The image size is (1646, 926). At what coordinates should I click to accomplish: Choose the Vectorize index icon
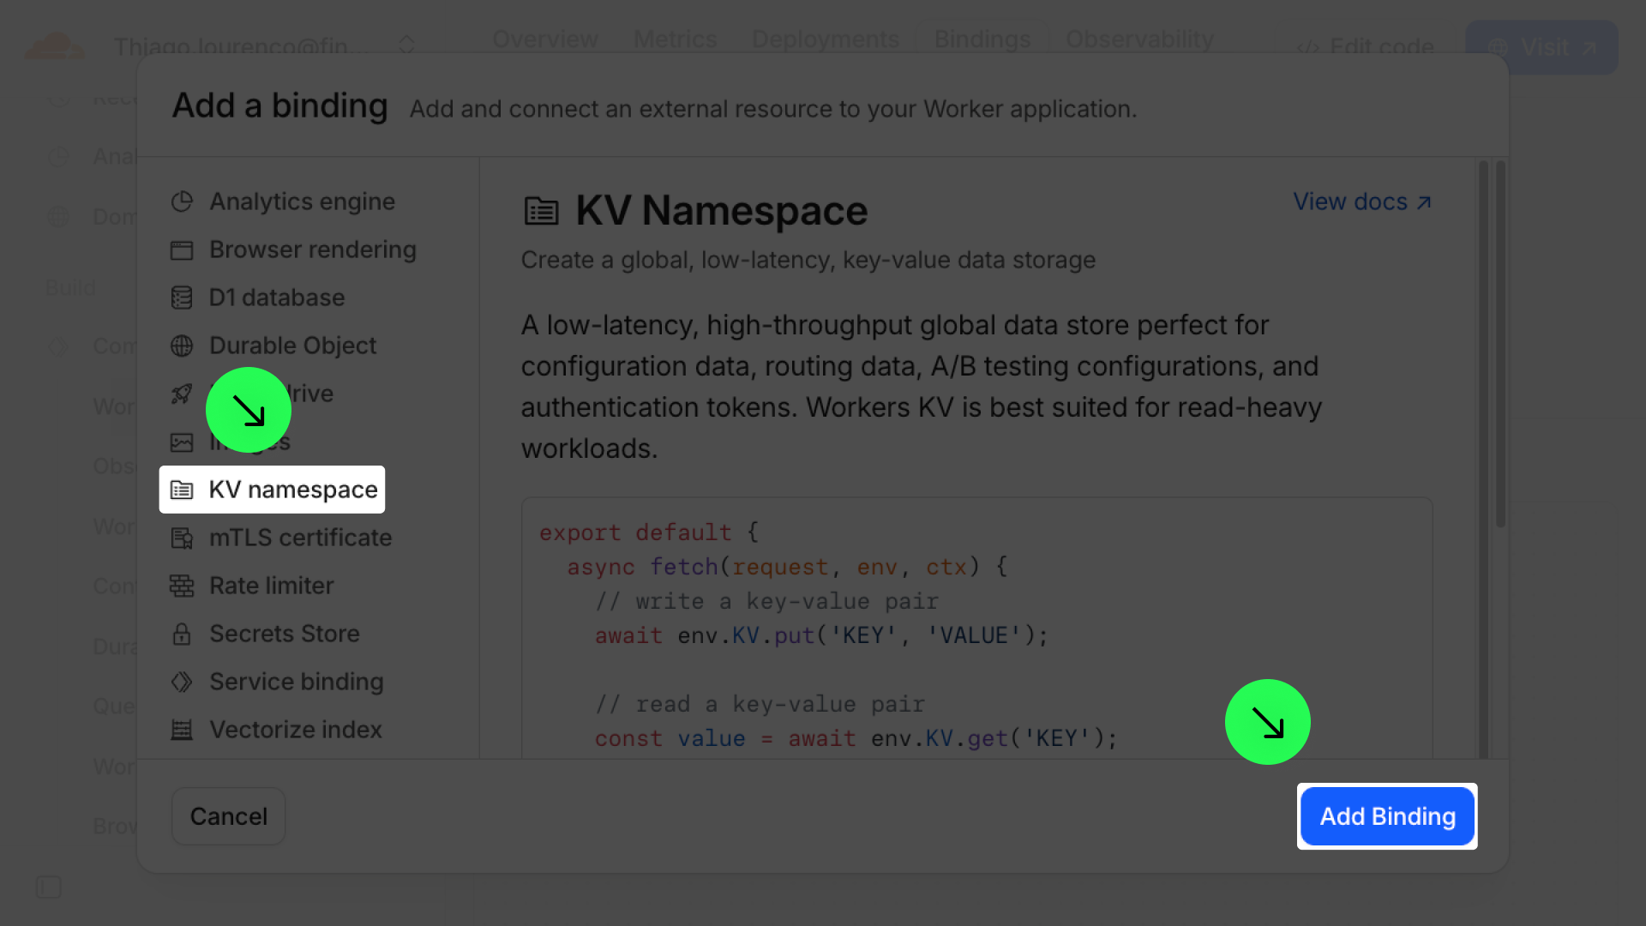click(182, 730)
